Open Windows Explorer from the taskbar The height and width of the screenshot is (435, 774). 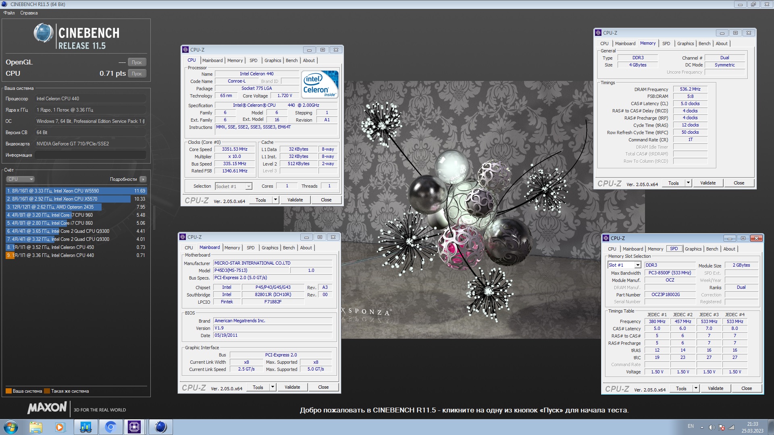[36, 427]
